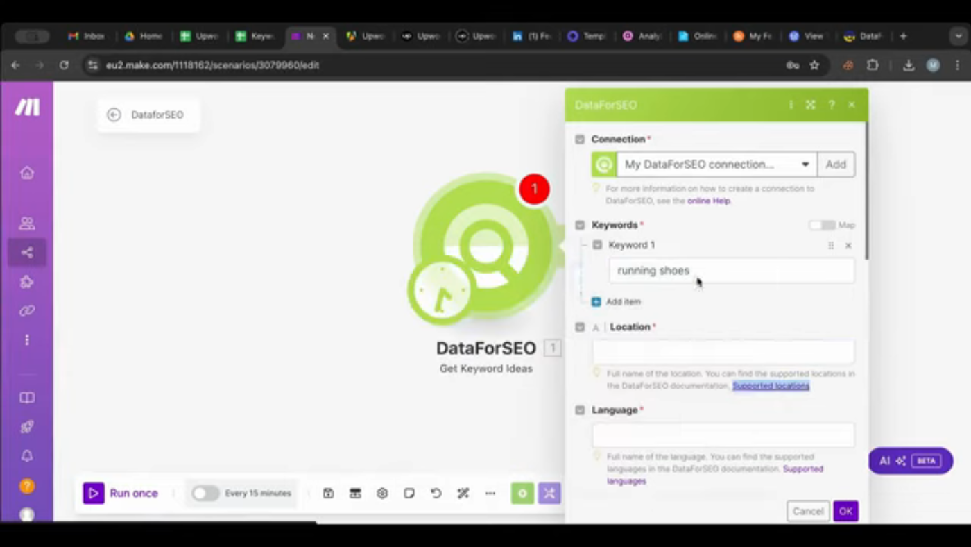This screenshot has width=971, height=547.
Task: Open the Notes icon in bottom toolbar
Action: [409, 494]
